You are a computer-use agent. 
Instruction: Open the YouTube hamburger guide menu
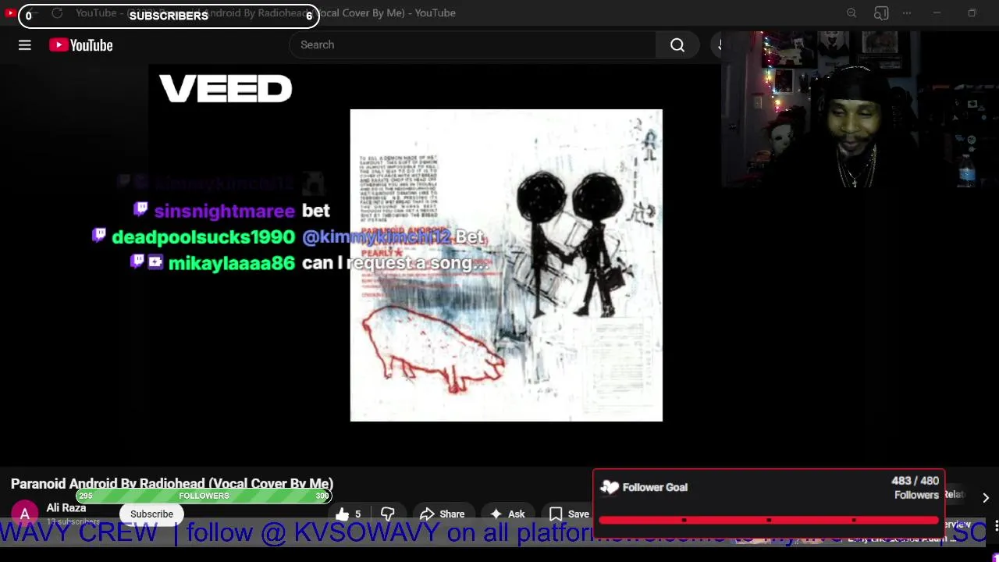coord(25,45)
